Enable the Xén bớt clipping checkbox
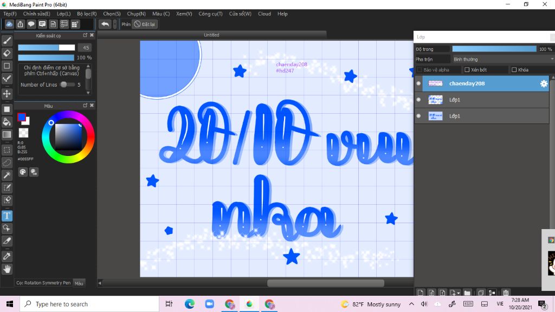The height and width of the screenshot is (312, 555). (x=467, y=70)
